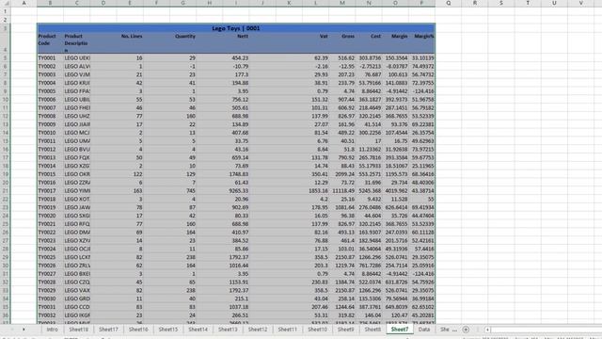Click Vat value 1853.16 cell
This screenshot has height=339, width=602.
click(x=316, y=190)
